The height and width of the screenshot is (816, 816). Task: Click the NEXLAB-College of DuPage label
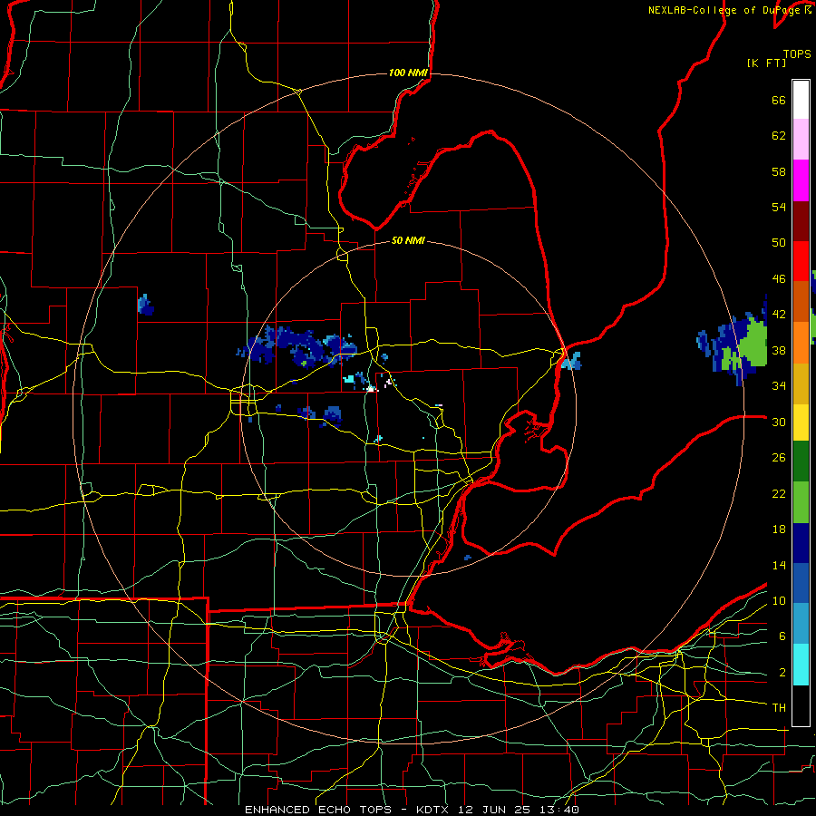(x=729, y=10)
